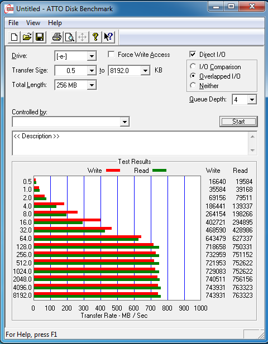
Task: Open the Total Length dropdown
Action: (92, 85)
